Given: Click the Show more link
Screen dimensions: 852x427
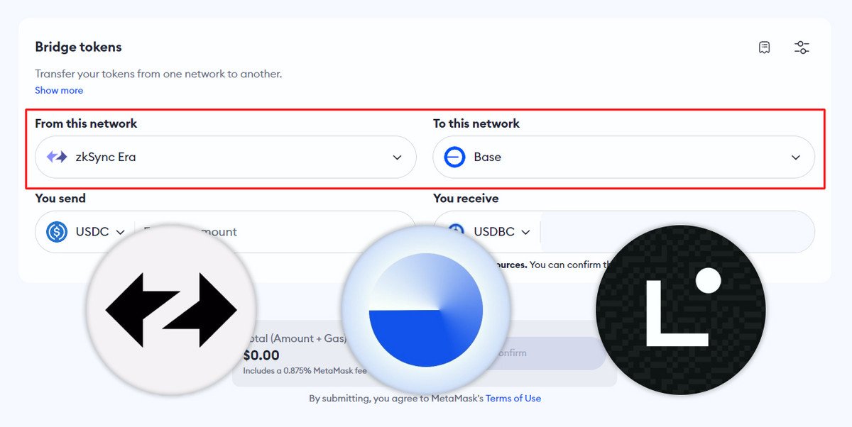Looking at the screenshot, I should tap(59, 90).
